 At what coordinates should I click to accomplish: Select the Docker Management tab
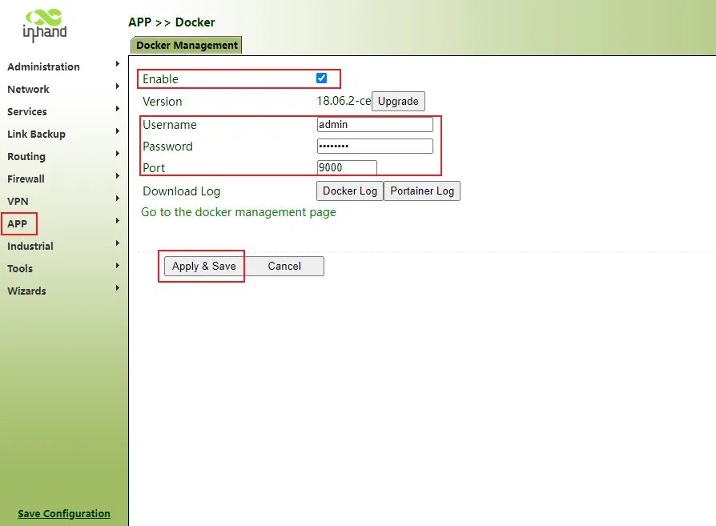(x=187, y=45)
